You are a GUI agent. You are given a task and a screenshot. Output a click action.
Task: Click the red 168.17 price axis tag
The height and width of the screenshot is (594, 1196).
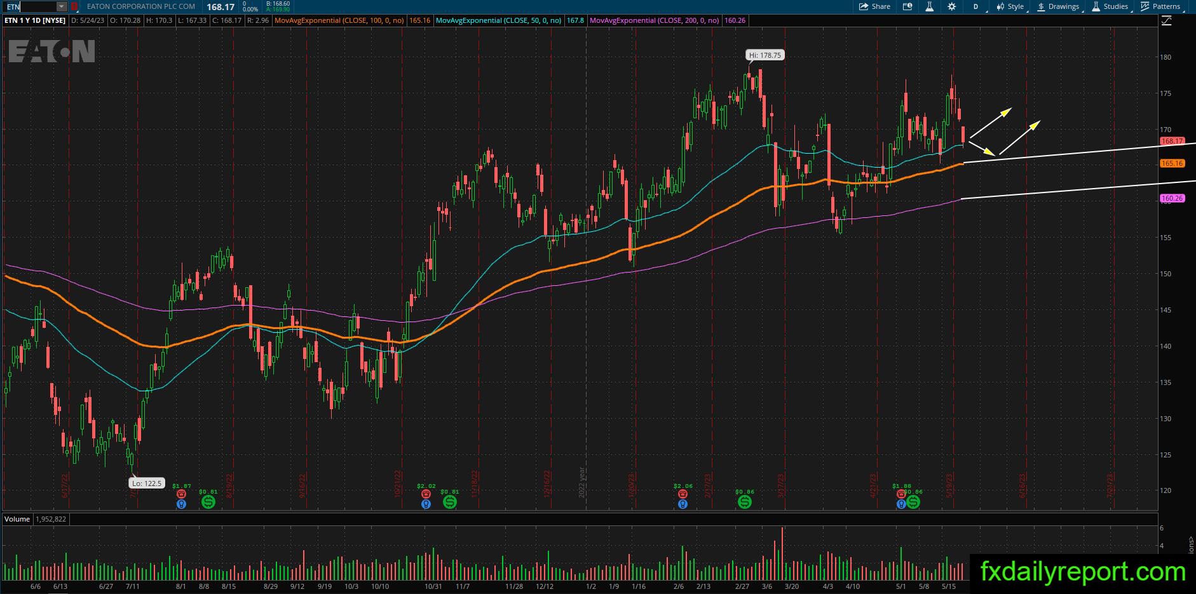point(1172,141)
